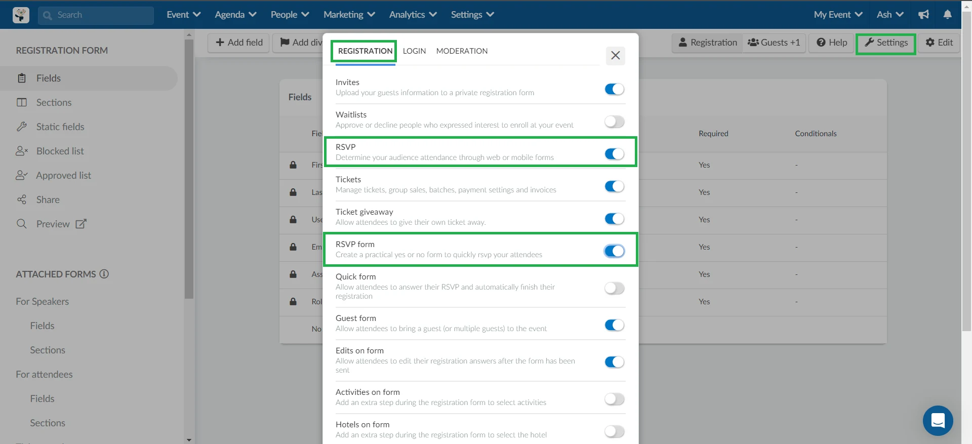Viewport: 972px width, 444px height.
Task: Click the Add field button
Action: point(238,43)
